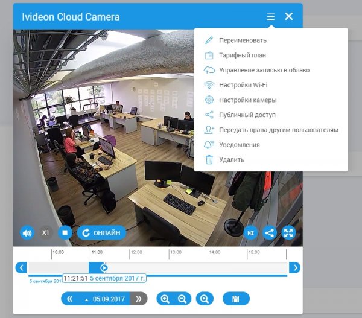This screenshot has height=318, width=362.
Task: Zoom out the timeline with minus magnifier
Action: click(x=182, y=299)
